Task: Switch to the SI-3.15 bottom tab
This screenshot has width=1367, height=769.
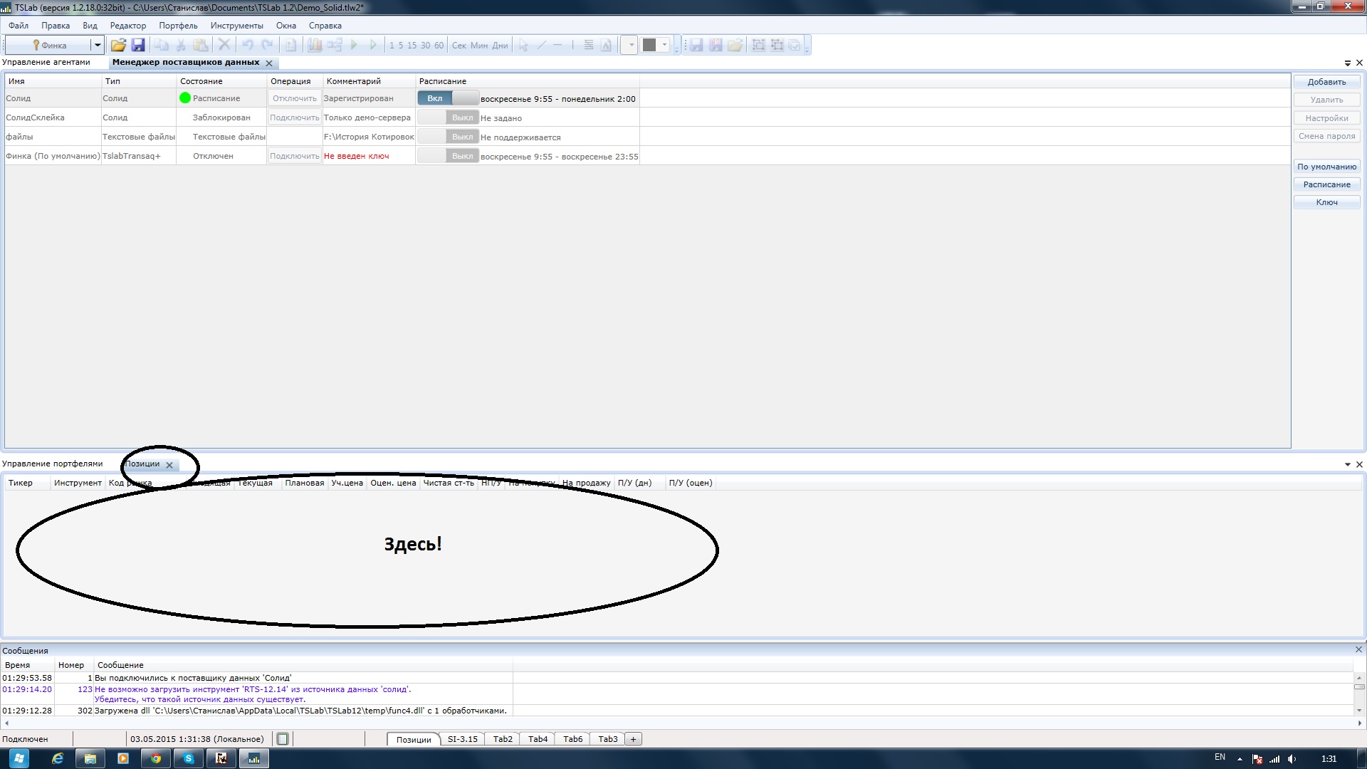Action: [462, 739]
